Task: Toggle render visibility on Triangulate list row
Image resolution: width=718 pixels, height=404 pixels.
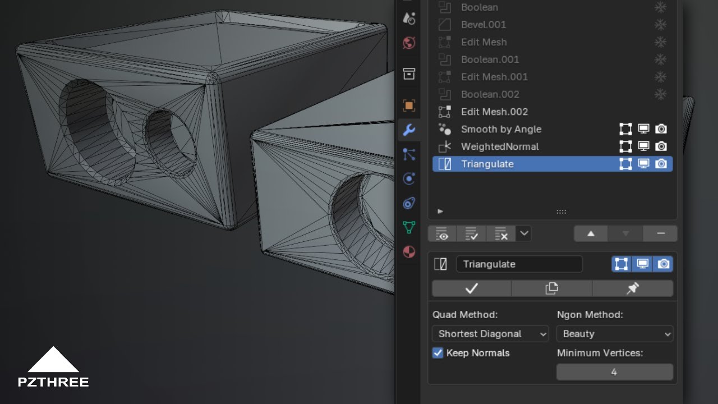Action: tap(661, 164)
